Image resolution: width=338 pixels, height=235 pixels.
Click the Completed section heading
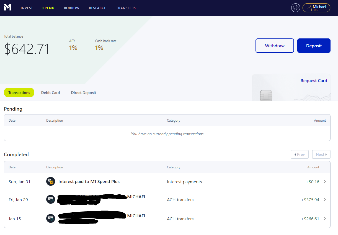[x=16, y=154]
